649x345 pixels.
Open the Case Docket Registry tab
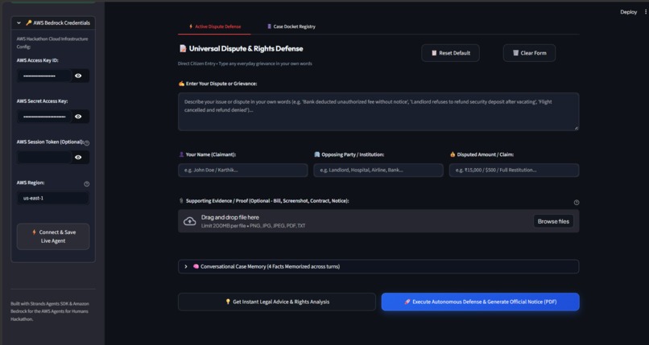point(291,27)
